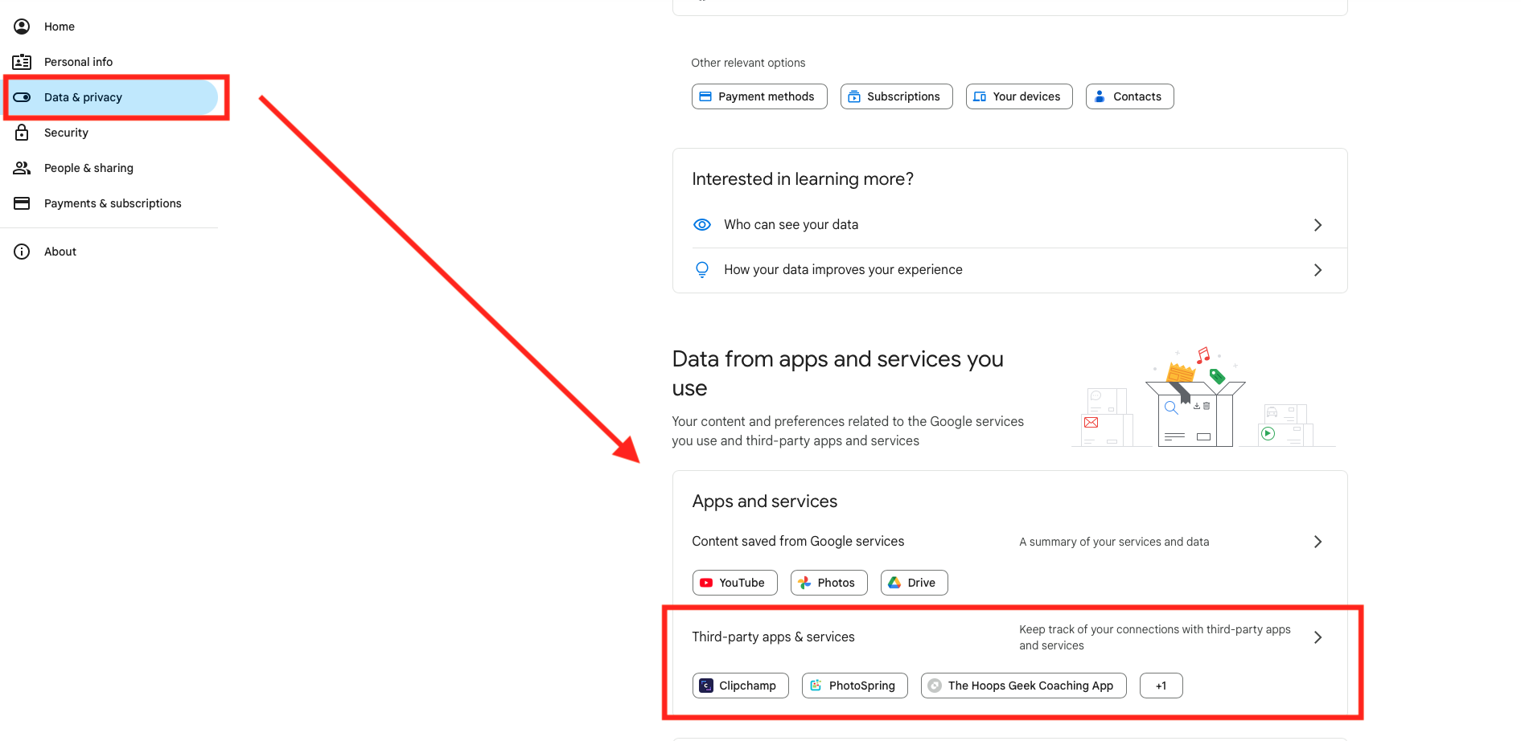Click the Payment methods button
The width and height of the screenshot is (1521, 741).
[759, 96]
